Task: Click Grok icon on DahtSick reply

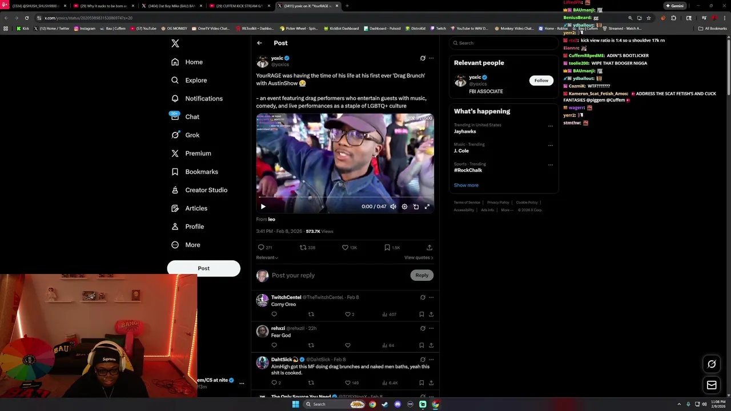Action: (x=423, y=360)
